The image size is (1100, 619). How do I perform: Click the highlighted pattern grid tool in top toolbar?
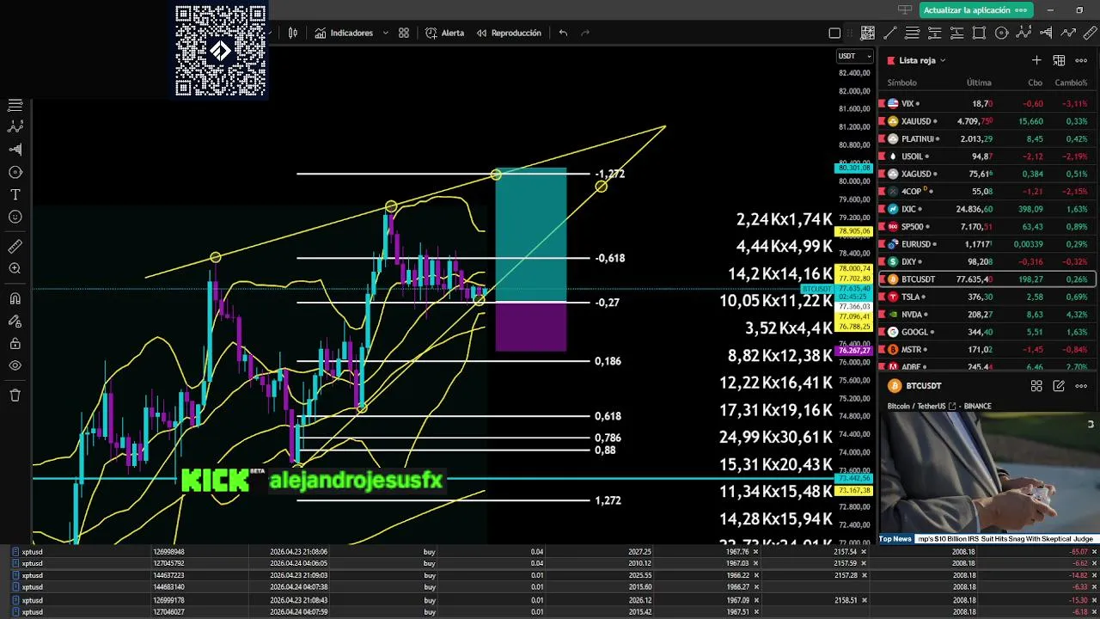click(867, 33)
